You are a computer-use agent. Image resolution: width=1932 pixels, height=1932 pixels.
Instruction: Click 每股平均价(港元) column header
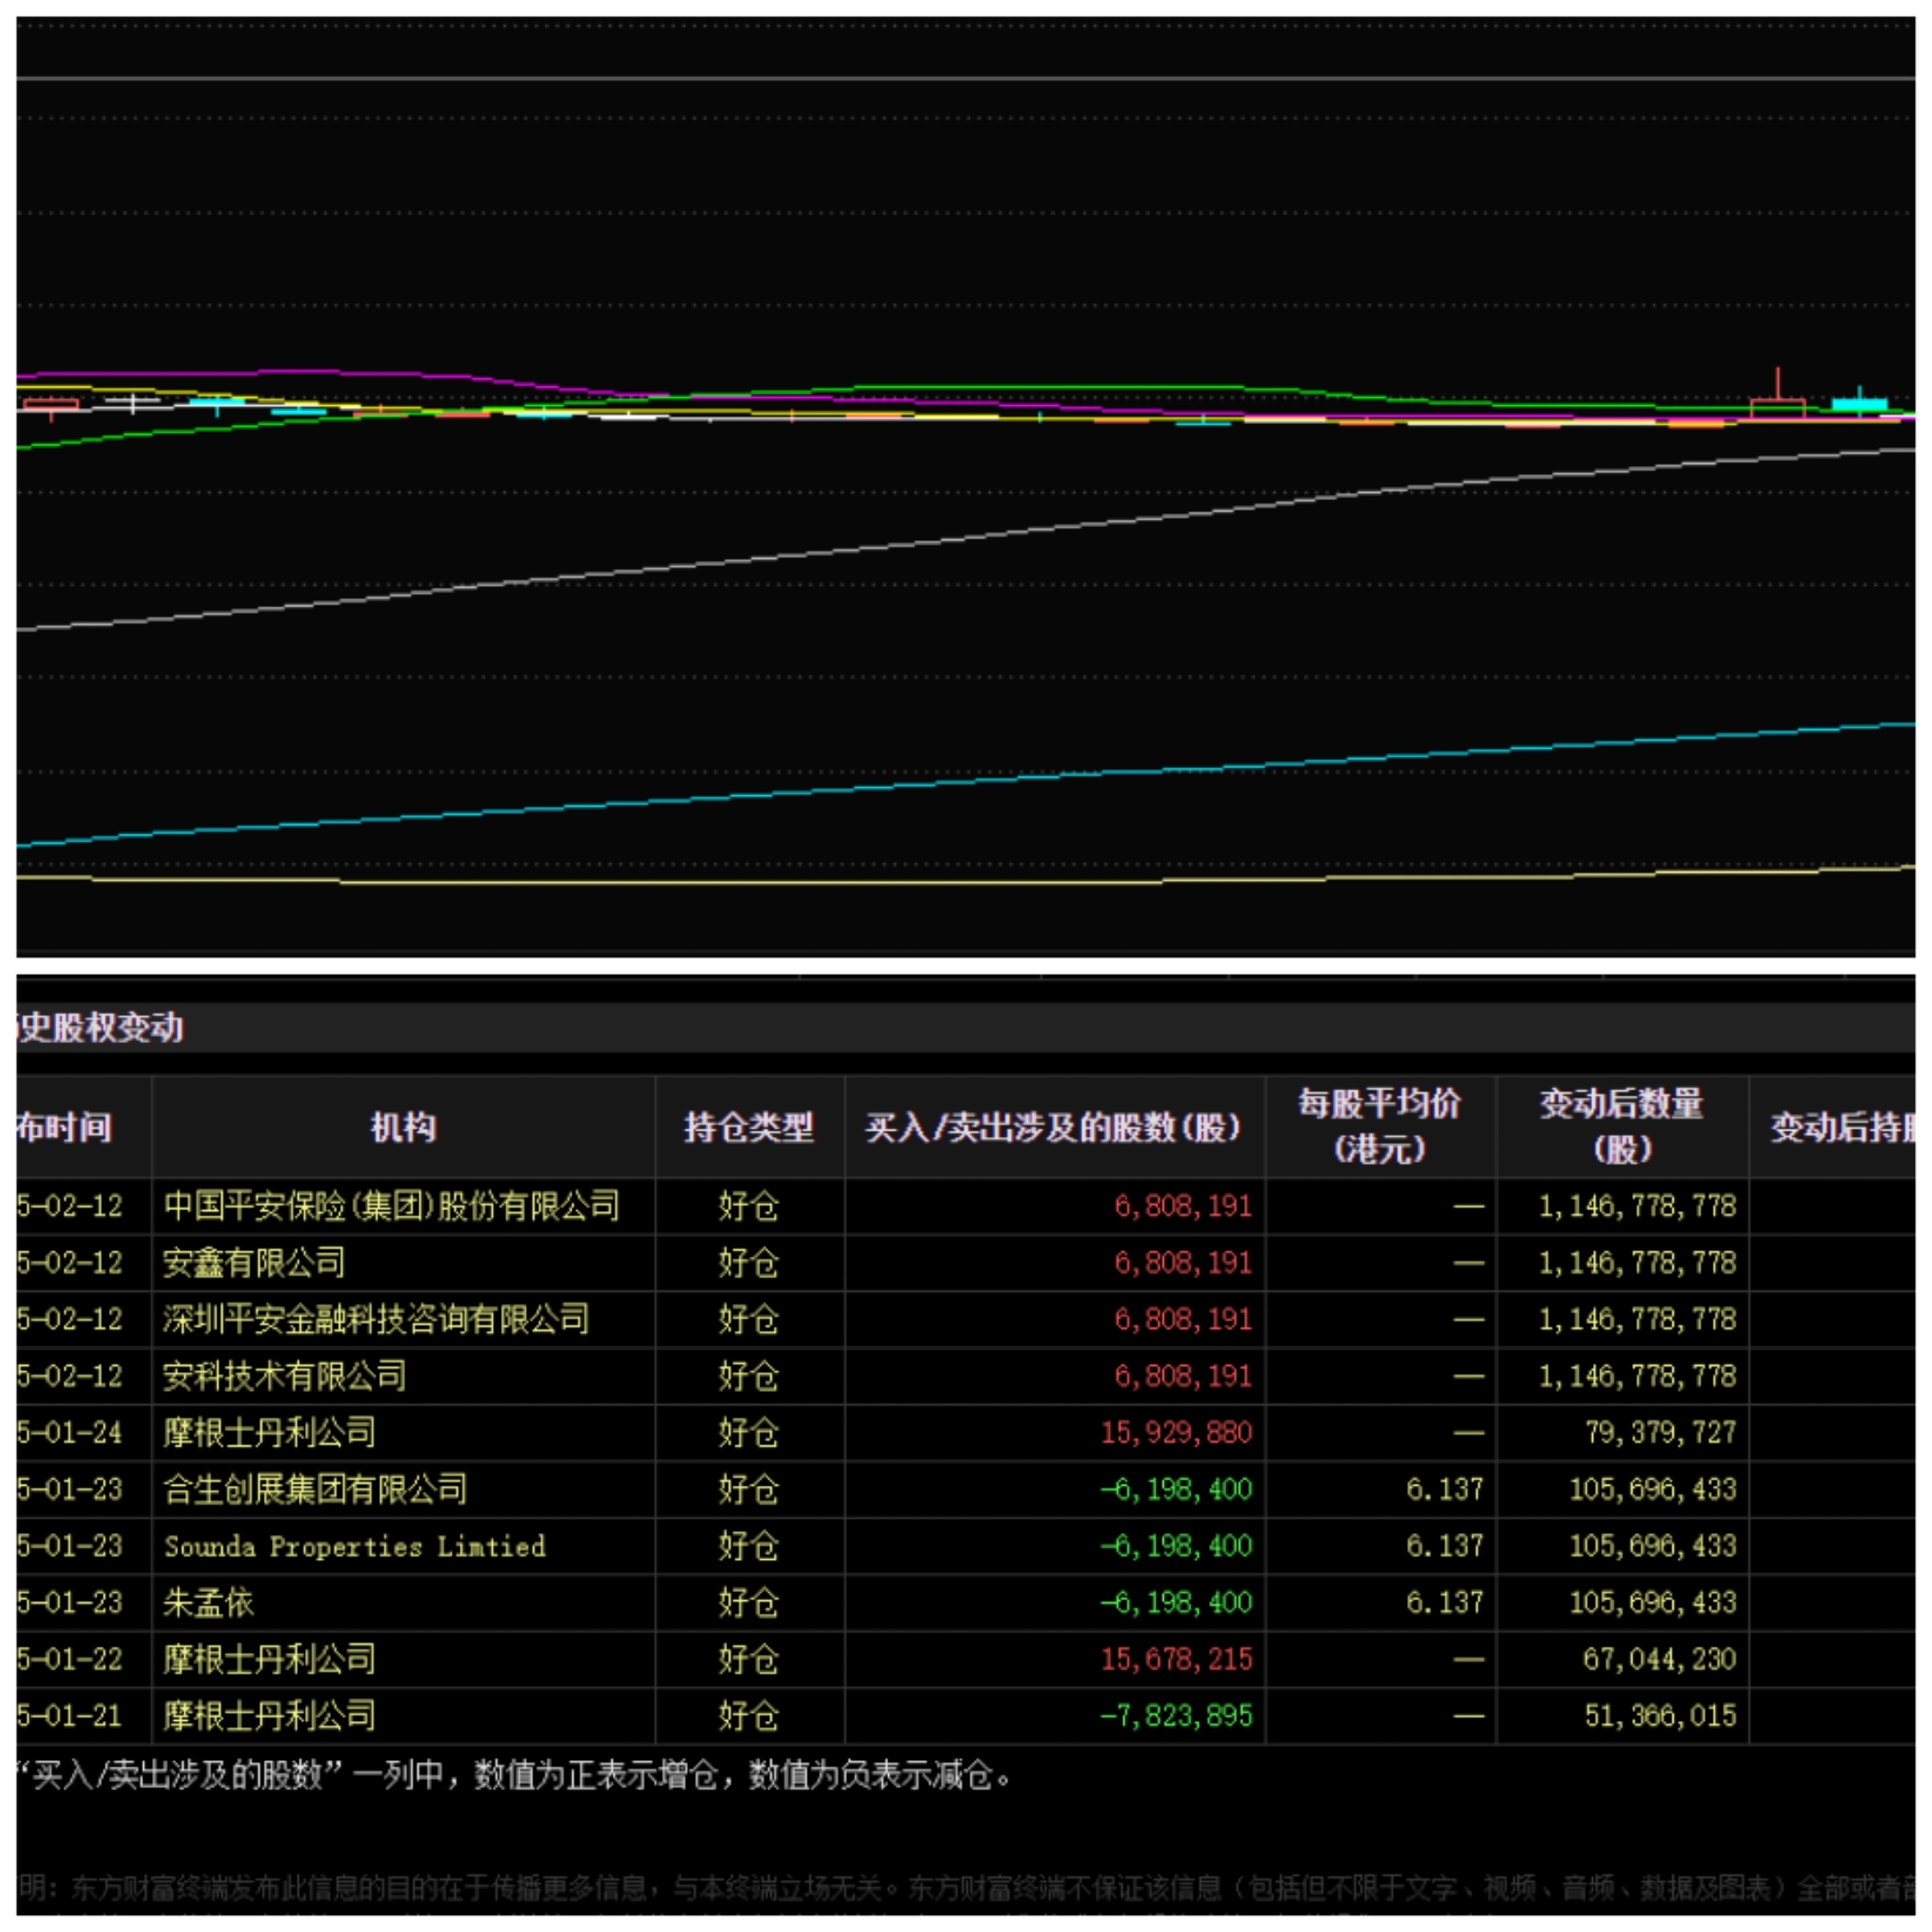[x=1379, y=1126]
